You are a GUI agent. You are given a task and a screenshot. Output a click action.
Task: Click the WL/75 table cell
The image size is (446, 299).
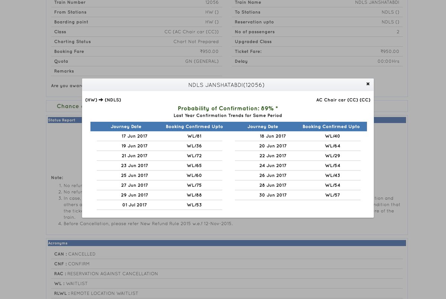coord(194,185)
